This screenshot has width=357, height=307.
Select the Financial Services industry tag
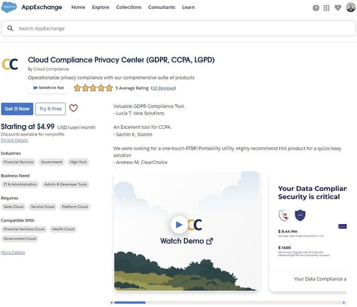[18, 162]
